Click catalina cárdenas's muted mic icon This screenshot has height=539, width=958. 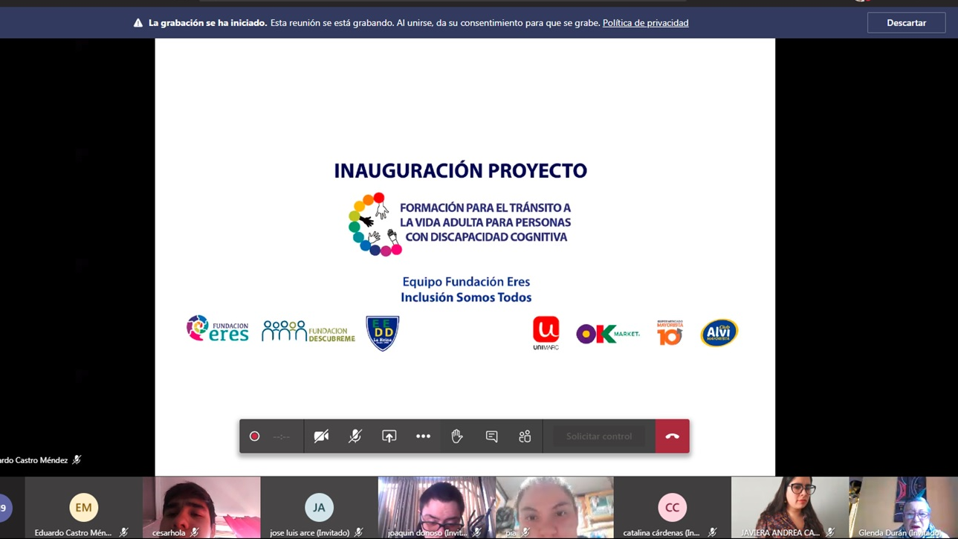pos(712,532)
